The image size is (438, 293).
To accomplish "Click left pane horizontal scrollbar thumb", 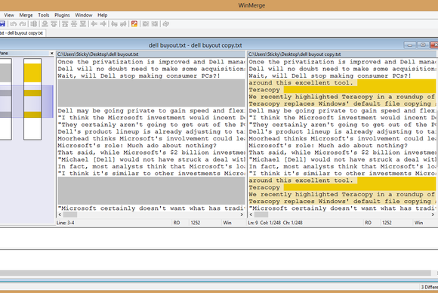I will click(69, 214).
